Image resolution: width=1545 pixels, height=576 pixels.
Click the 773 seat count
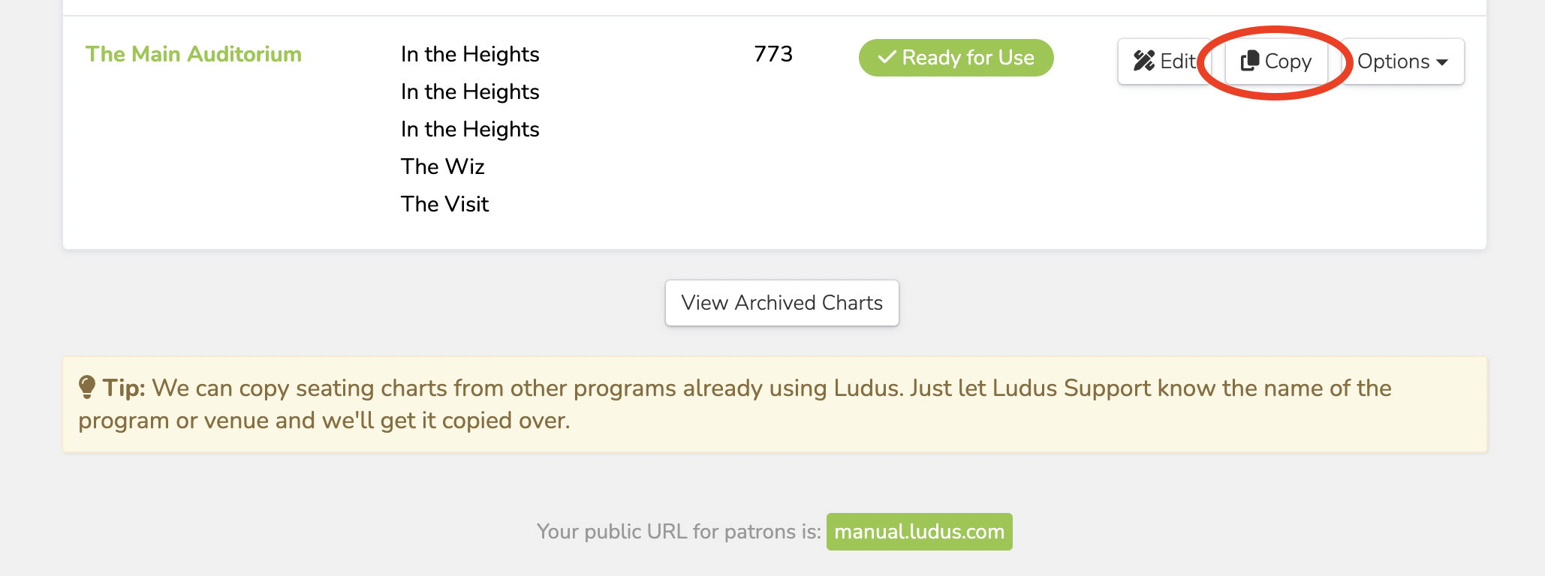pyautogui.click(x=773, y=54)
